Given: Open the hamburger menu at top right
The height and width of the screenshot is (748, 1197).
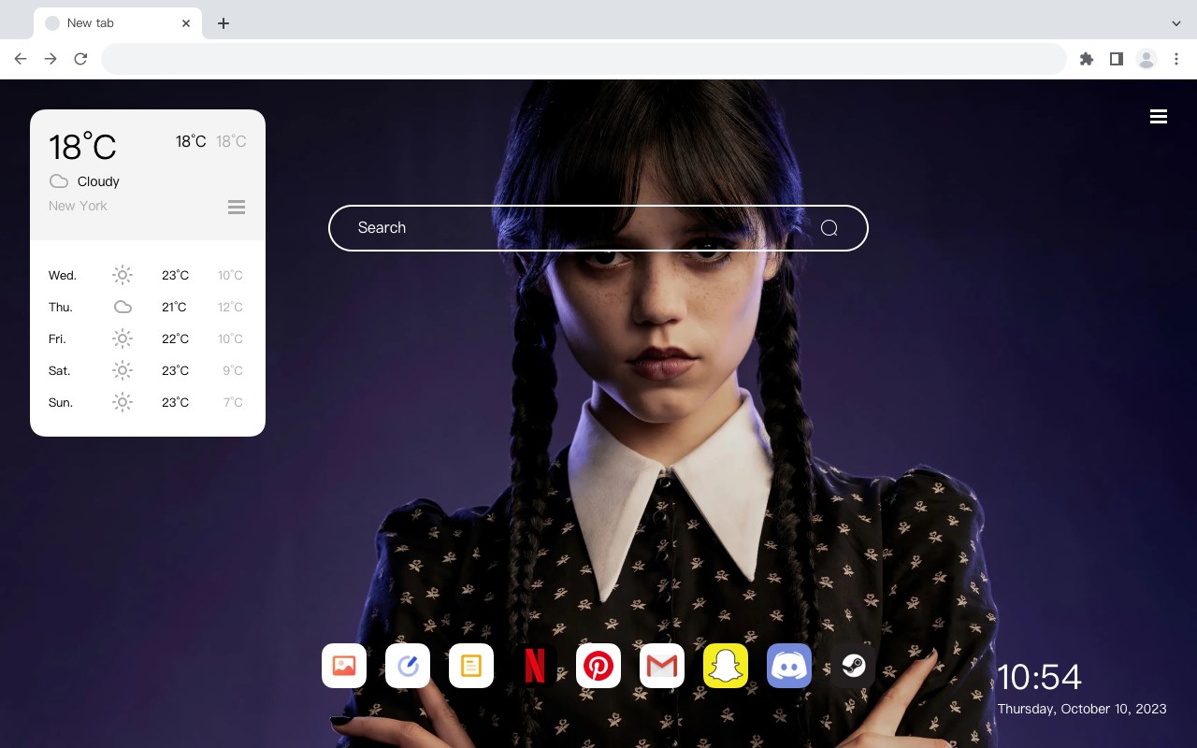Looking at the screenshot, I should point(1159,117).
